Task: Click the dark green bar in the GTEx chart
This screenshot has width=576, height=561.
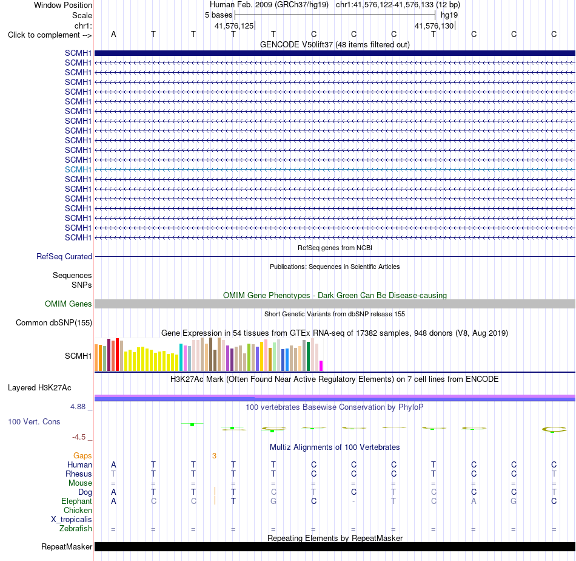Action: (308, 356)
